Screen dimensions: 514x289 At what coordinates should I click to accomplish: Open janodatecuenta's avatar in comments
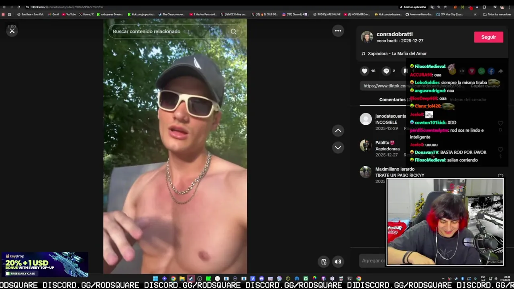tap(365, 119)
